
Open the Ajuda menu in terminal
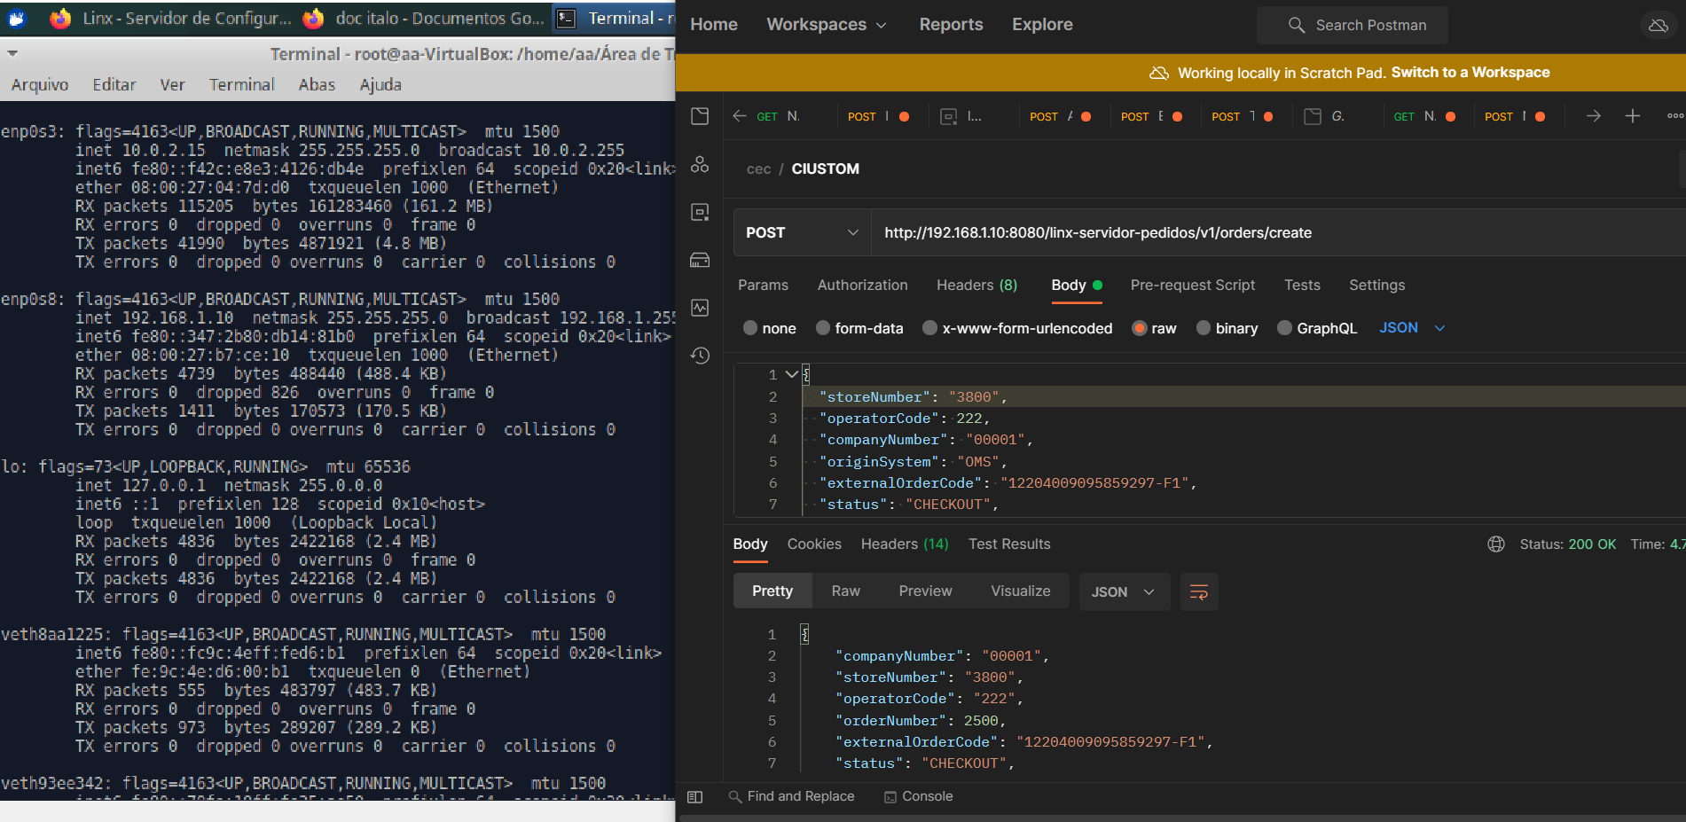[380, 85]
